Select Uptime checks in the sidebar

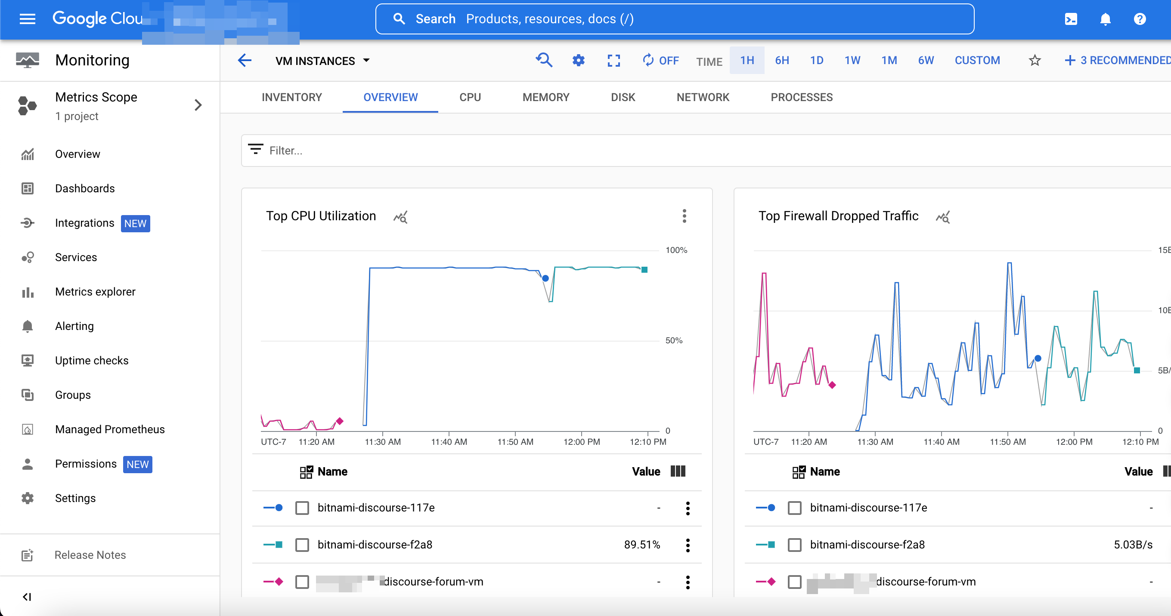91,360
